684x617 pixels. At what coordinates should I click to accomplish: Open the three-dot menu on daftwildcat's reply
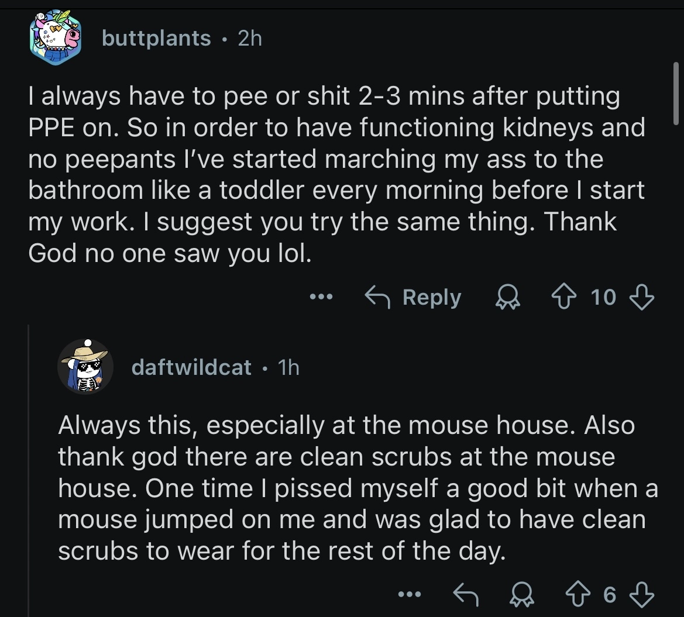(410, 594)
